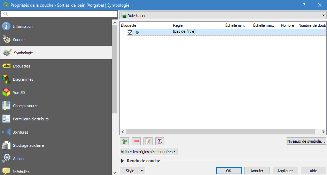Open the Style dropdown button

tap(132, 171)
